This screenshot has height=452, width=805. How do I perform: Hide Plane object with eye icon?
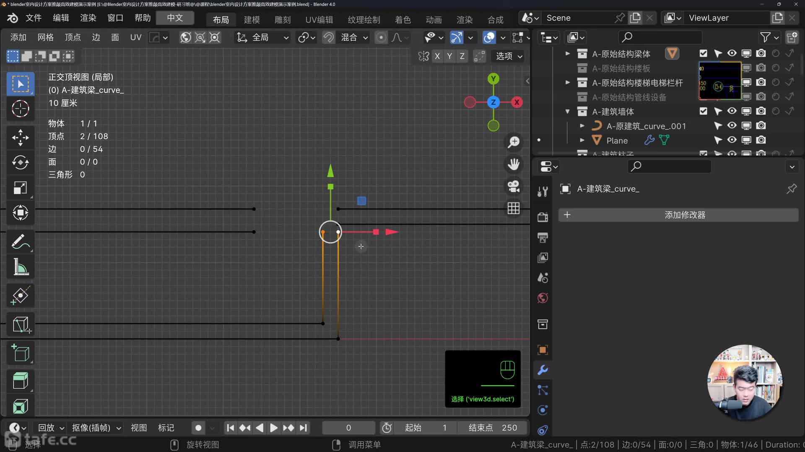[x=732, y=140]
